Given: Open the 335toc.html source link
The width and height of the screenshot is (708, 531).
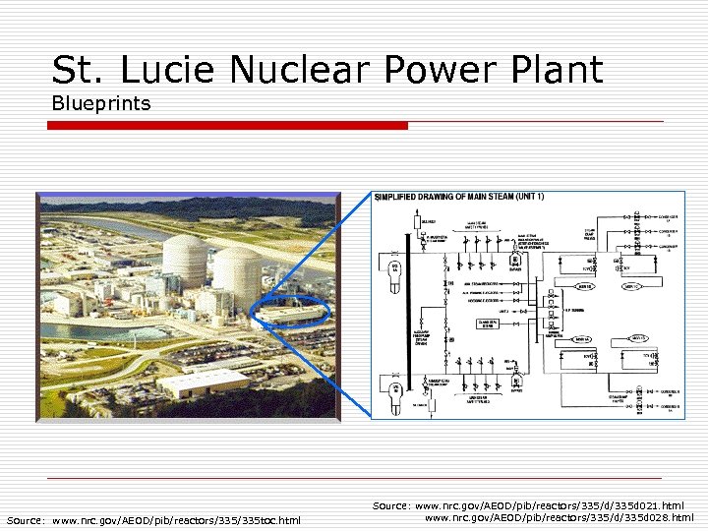Looking at the screenshot, I should coord(177,520).
